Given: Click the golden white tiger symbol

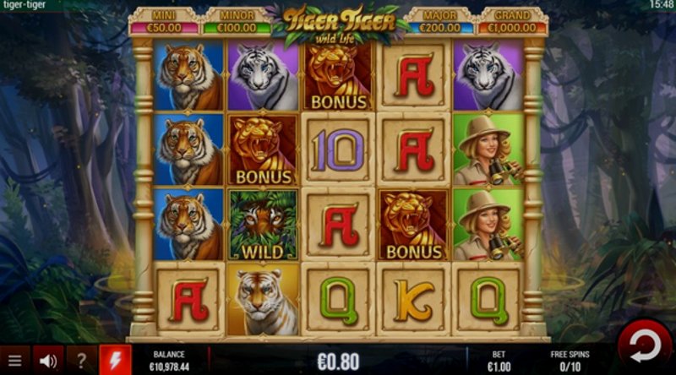Looking at the screenshot, I should point(263,300).
